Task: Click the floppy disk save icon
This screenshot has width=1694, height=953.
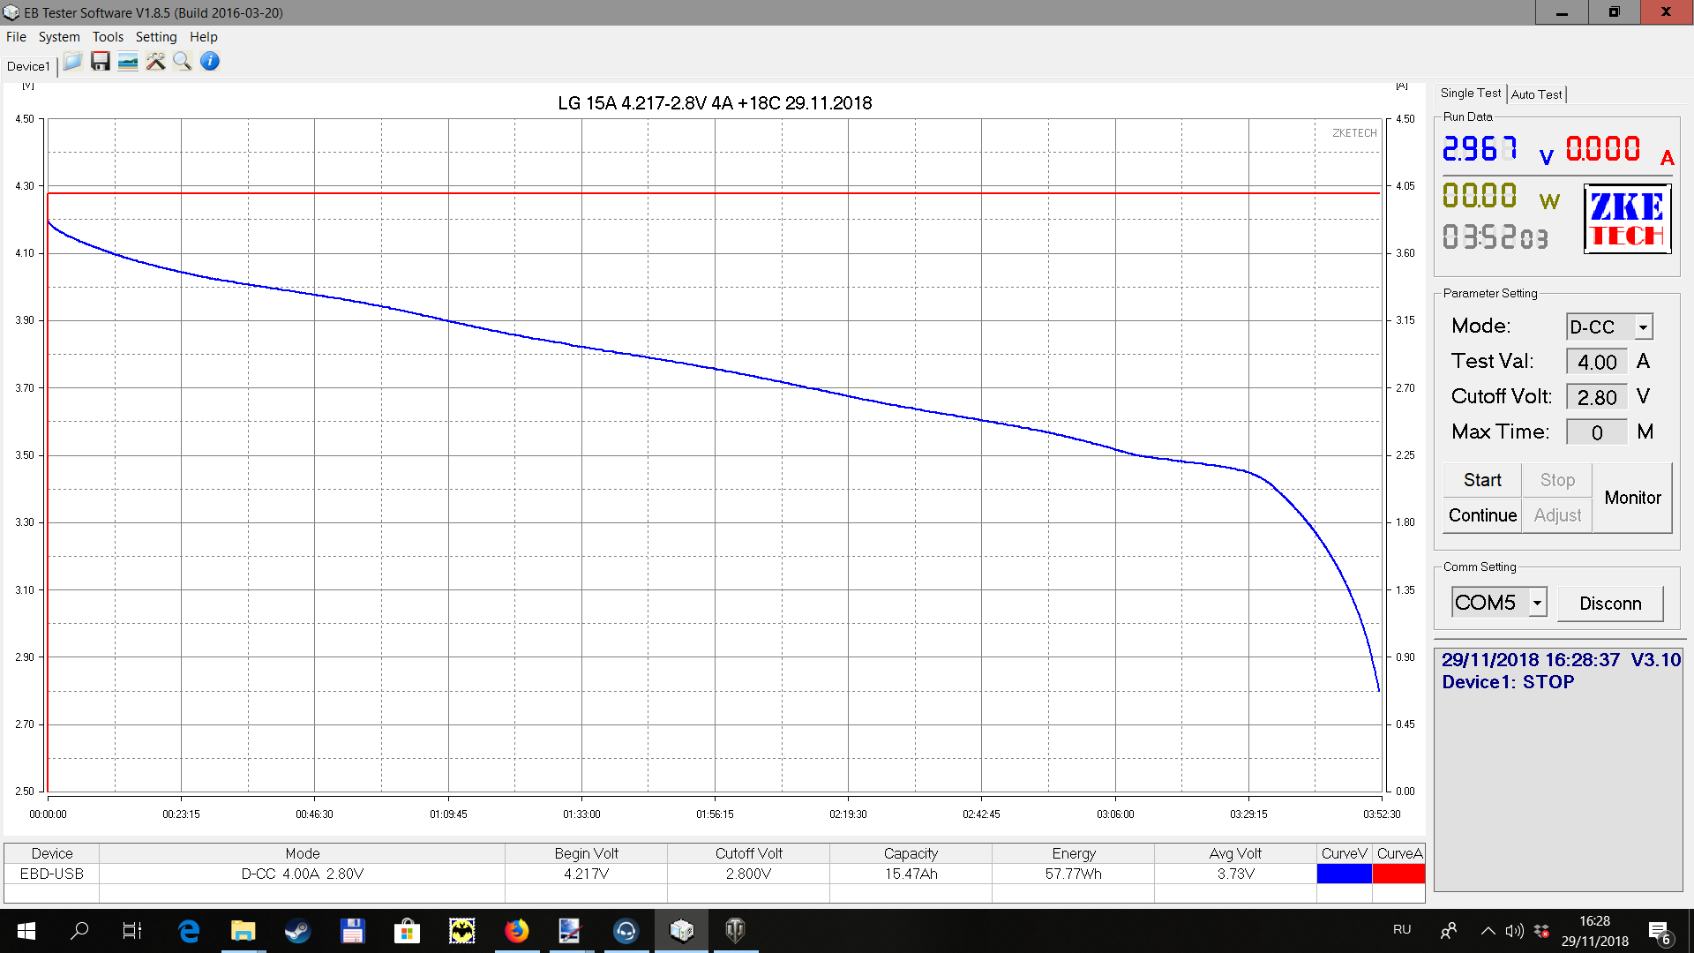Action: (101, 62)
